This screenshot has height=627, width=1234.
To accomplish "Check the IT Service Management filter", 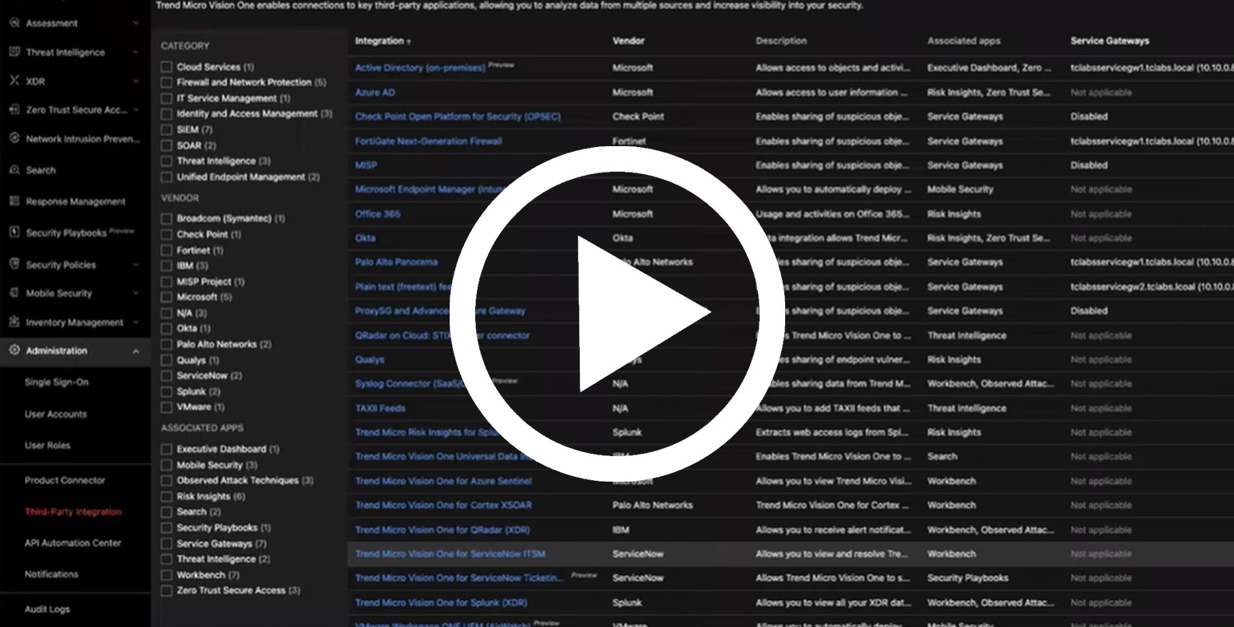I will (x=166, y=98).
